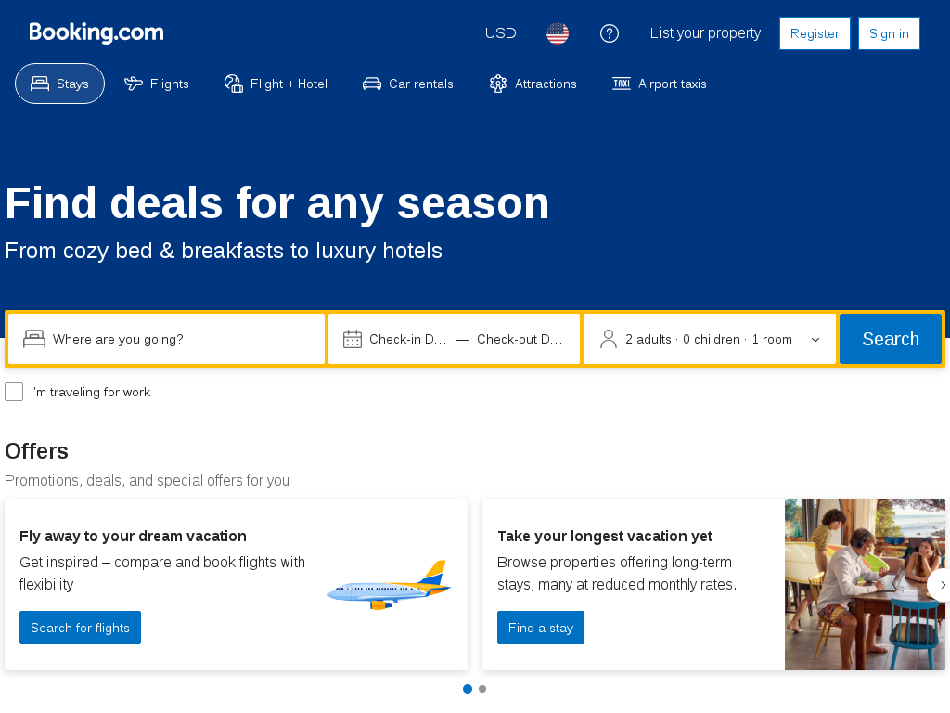Advance offers carousel with right chevron
The height and width of the screenshot is (713, 950).
pos(941,585)
